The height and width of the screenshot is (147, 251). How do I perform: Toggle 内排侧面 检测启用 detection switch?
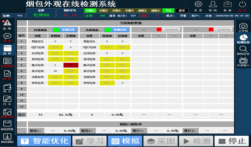(x=63, y=30)
